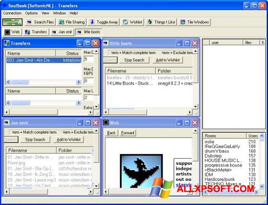Screen dimensions: 268x205
Task: Open Search Files from the toolbar
Action: click(x=40, y=22)
